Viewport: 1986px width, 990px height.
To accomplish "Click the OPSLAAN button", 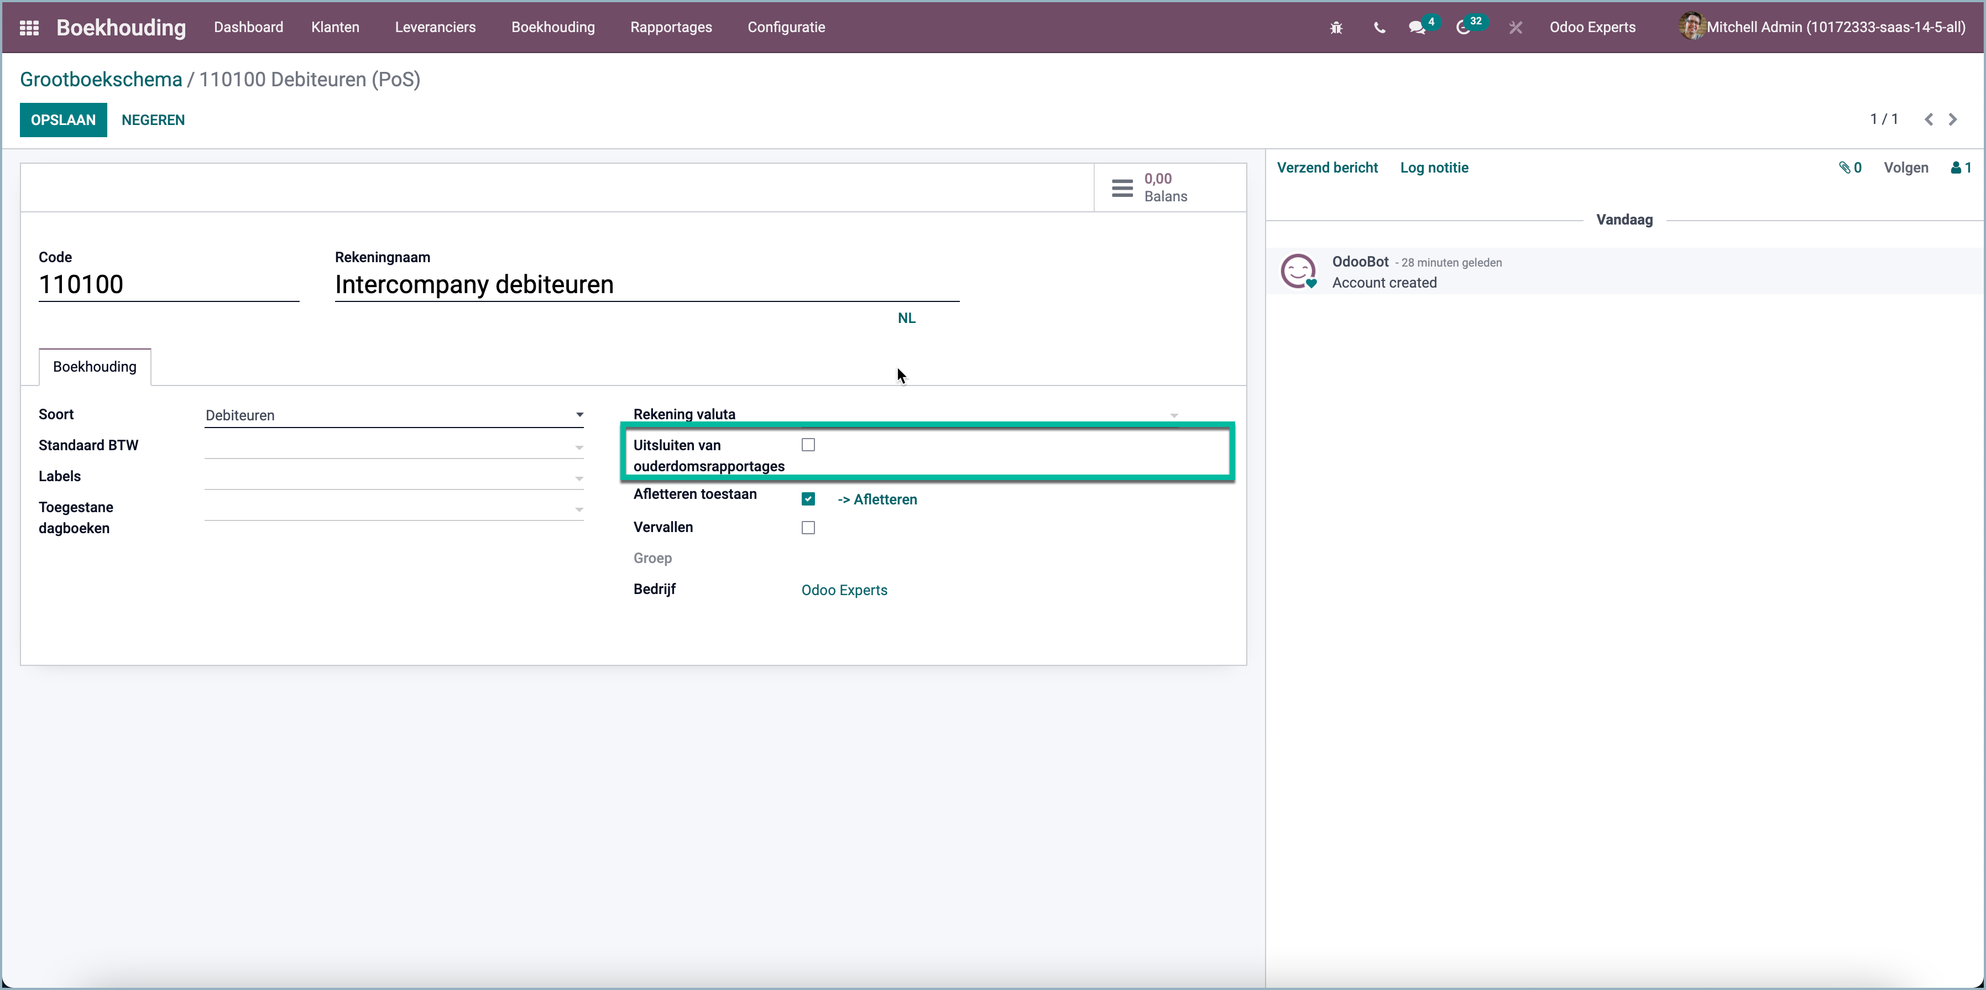I will [x=63, y=119].
